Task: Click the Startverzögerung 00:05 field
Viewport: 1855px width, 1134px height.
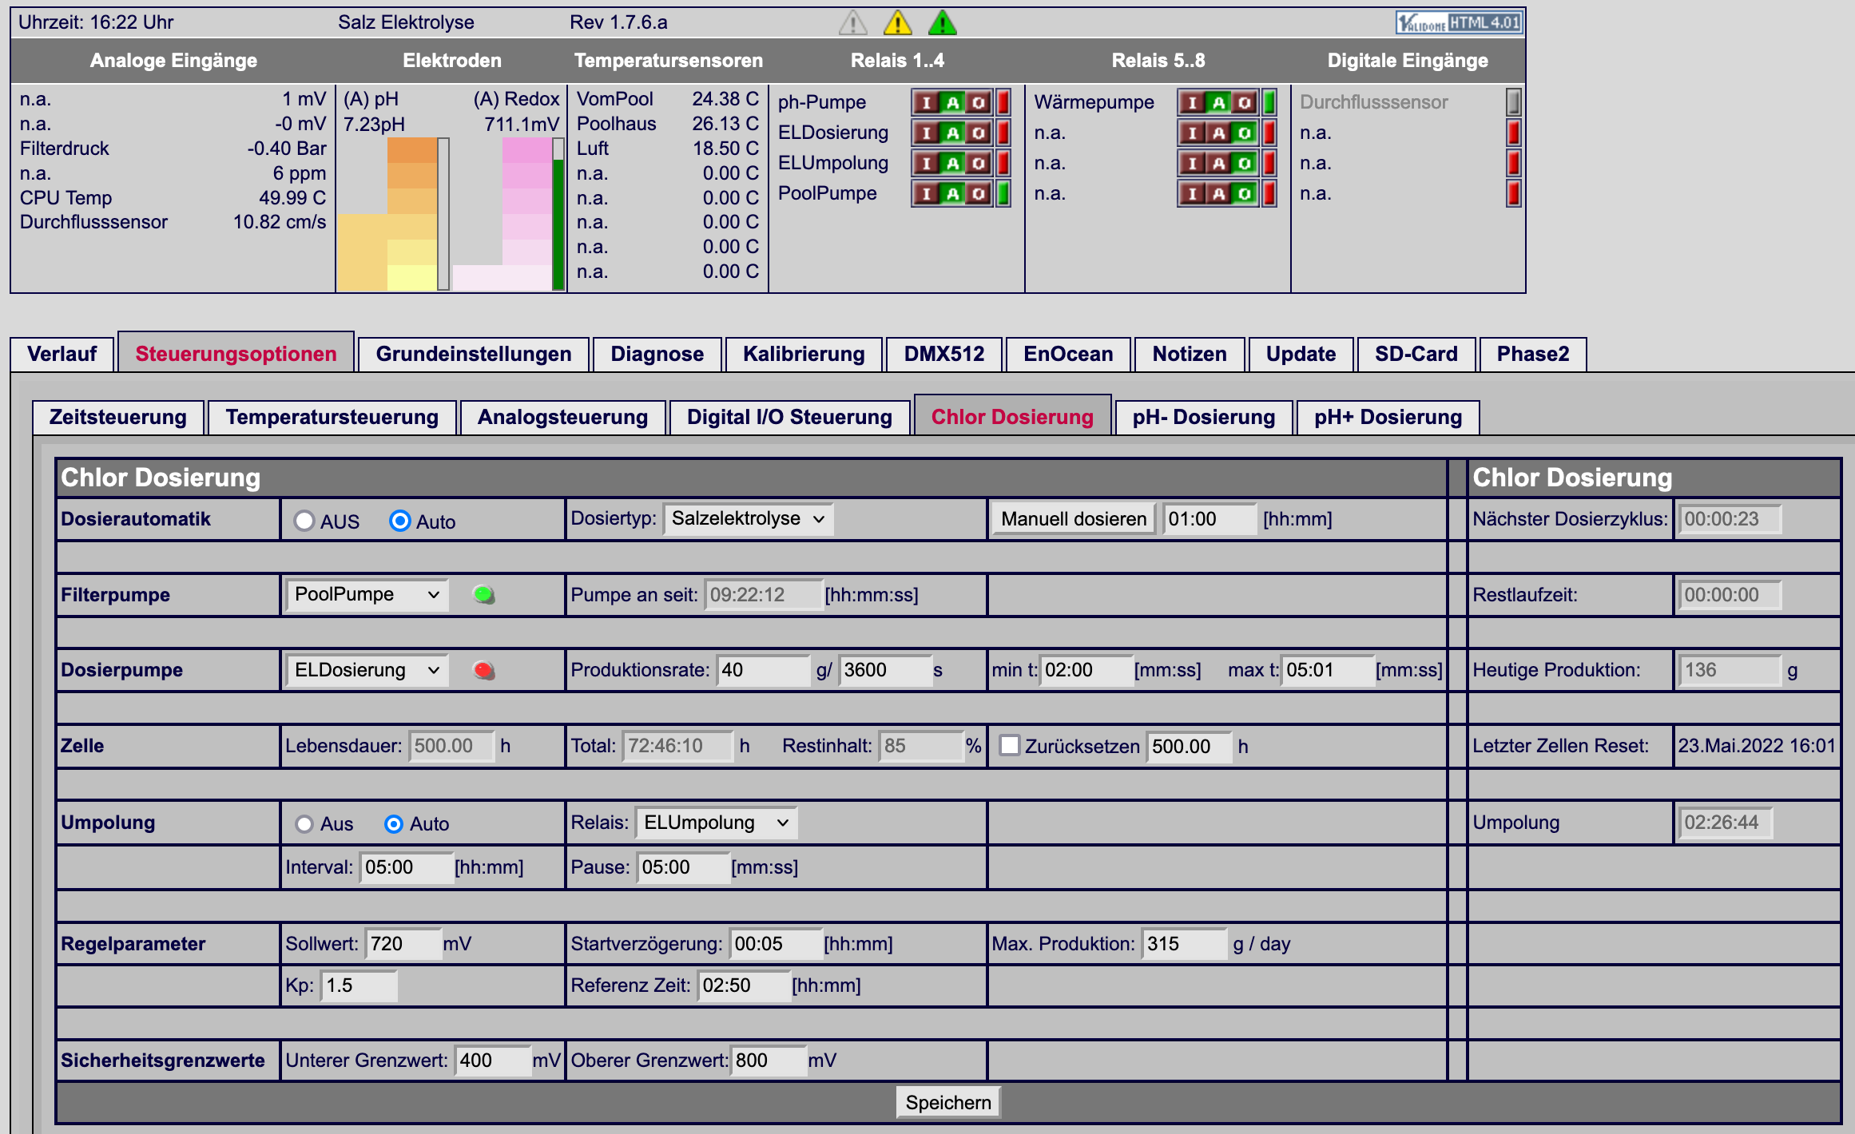Action: click(776, 944)
